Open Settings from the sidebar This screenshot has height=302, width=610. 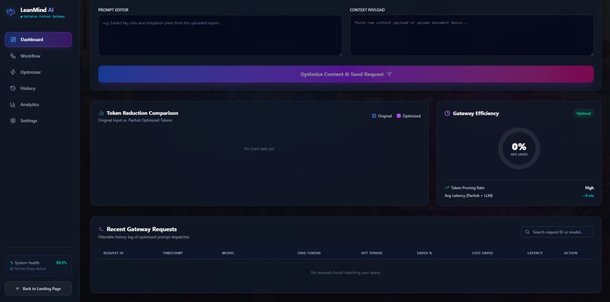tap(38, 121)
